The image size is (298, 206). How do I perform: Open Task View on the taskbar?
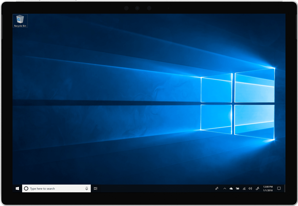coord(95,188)
